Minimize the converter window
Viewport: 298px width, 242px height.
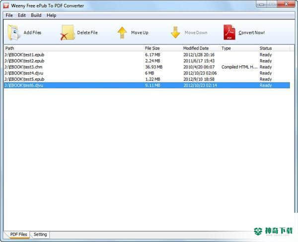pyautogui.click(x=262, y=4)
